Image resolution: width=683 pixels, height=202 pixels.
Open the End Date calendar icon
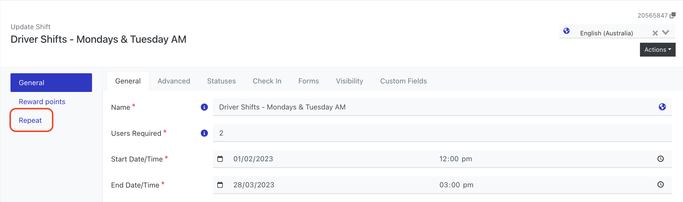click(220, 185)
